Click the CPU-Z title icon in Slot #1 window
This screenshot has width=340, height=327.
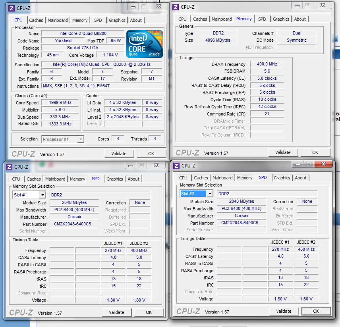point(9,167)
